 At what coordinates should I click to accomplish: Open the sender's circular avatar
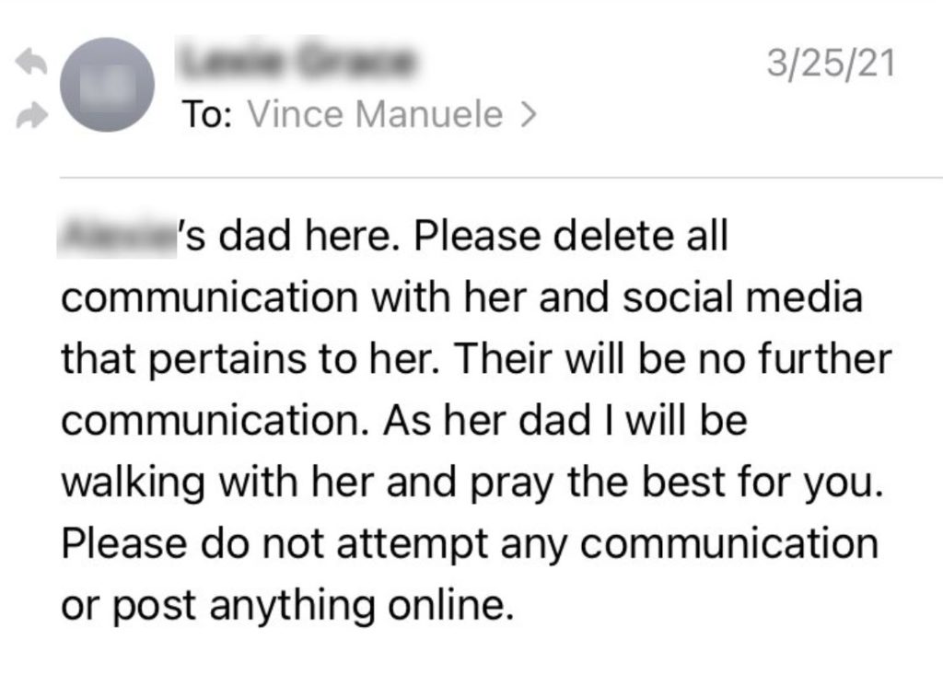coord(105,85)
